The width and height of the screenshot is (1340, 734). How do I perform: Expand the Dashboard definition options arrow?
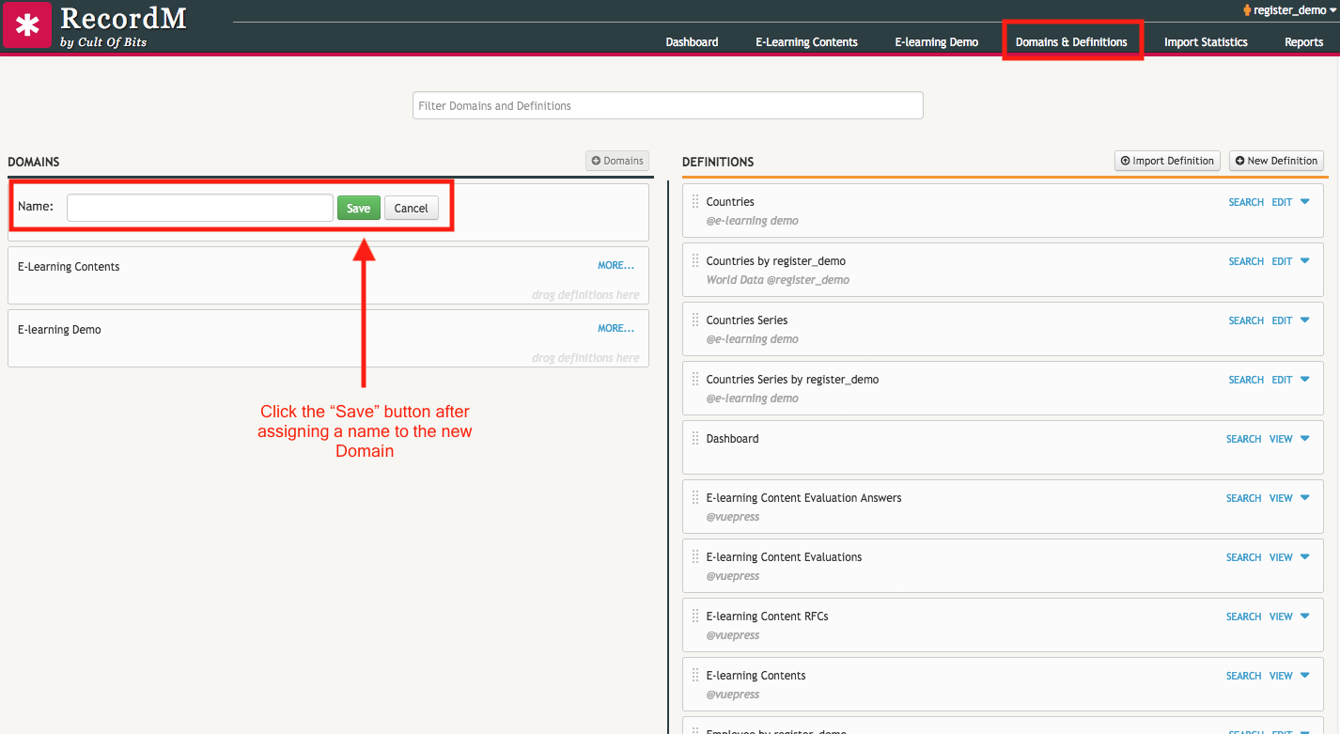coord(1304,438)
